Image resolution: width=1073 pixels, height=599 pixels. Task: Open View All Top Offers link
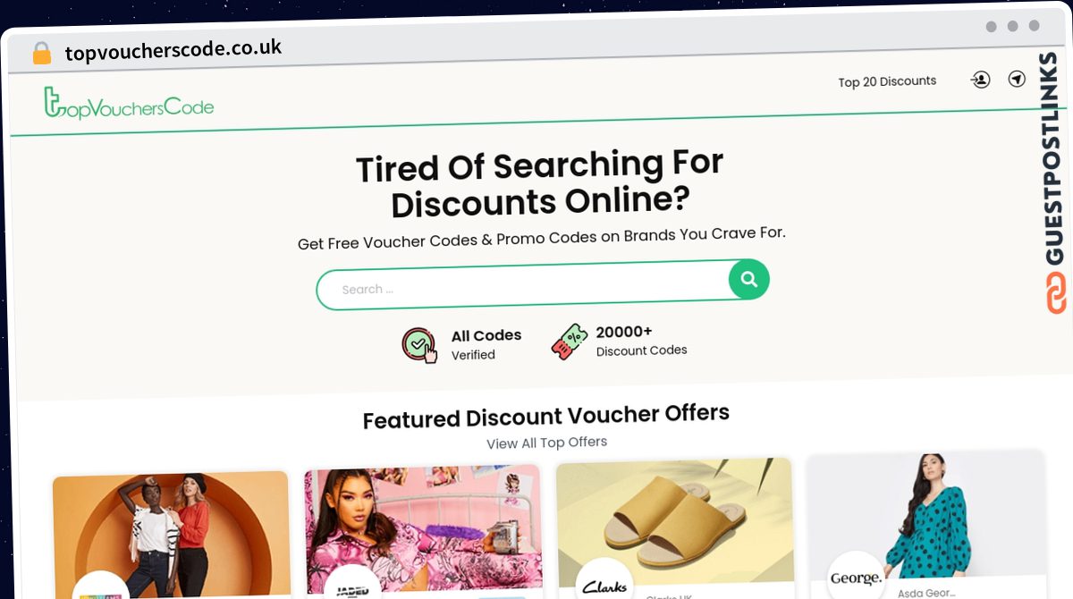pyautogui.click(x=546, y=443)
